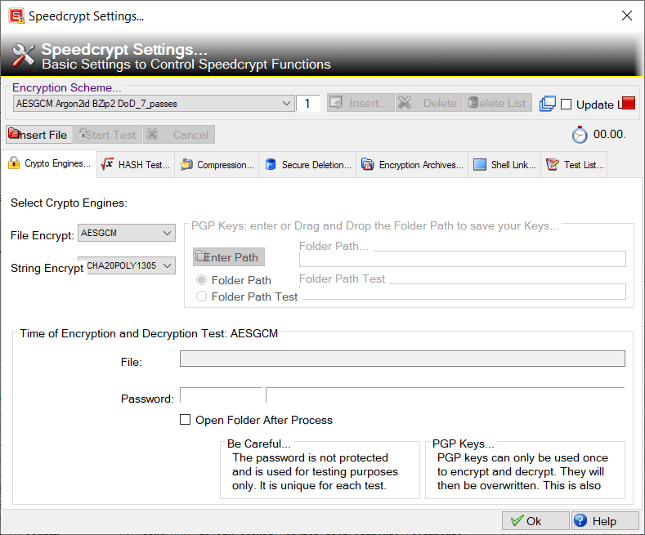Click the Test List notepad icon
Viewport: 645px width, 535px height.
click(x=552, y=164)
